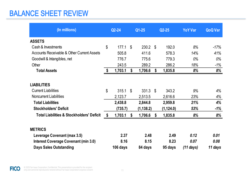The height and width of the screenshot is (173, 252).
Task: Select the BALANCE SHEET REVIEW title
Action: 49,13
